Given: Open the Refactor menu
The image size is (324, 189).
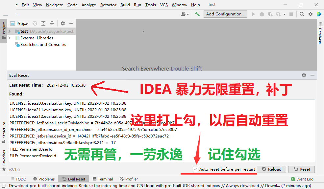Looking at the screenshot, I should 108,5.
